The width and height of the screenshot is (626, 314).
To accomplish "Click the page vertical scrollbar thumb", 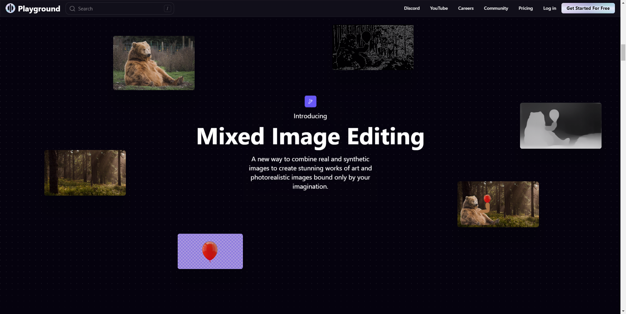I will tap(623, 53).
